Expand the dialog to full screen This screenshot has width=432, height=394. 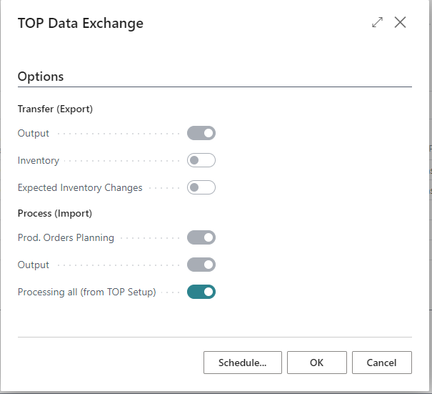[x=377, y=23]
